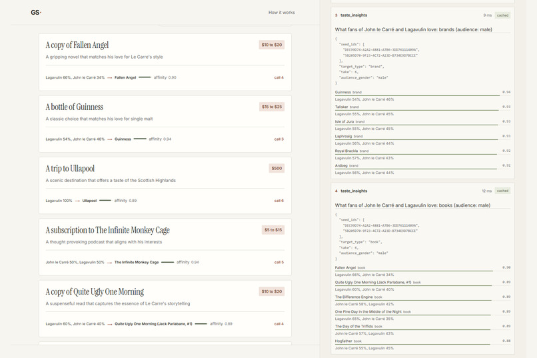The width and height of the screenshot is (537, 358).
Task: Click the '4 taste_insights' header
Action: click(351, 191)
